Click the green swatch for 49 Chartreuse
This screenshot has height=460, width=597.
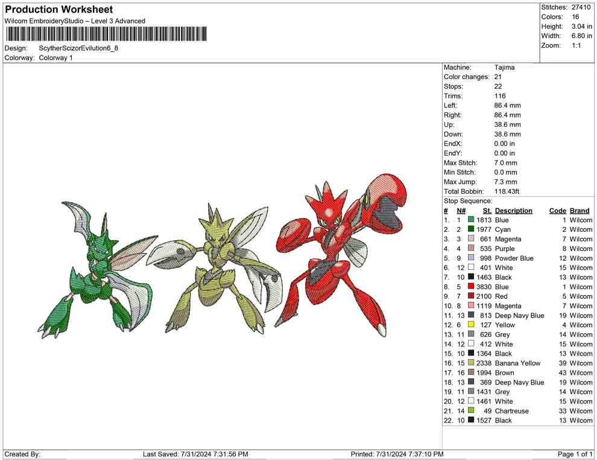coord(471,411)
